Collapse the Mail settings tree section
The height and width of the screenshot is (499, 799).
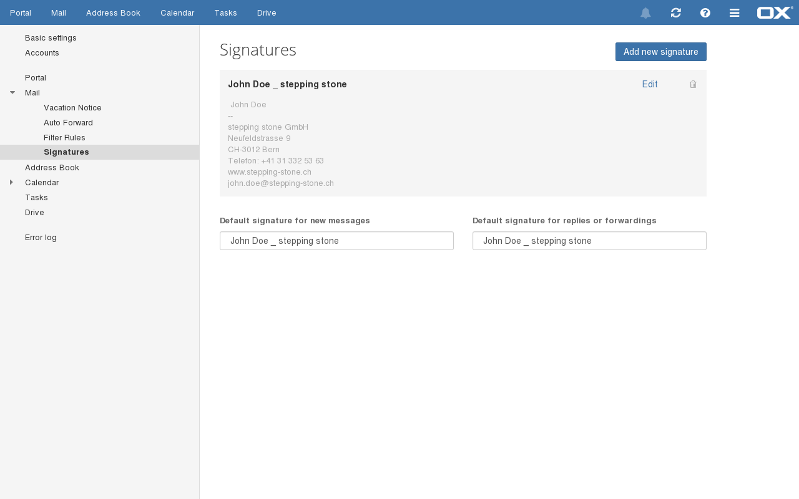[12, 93]
